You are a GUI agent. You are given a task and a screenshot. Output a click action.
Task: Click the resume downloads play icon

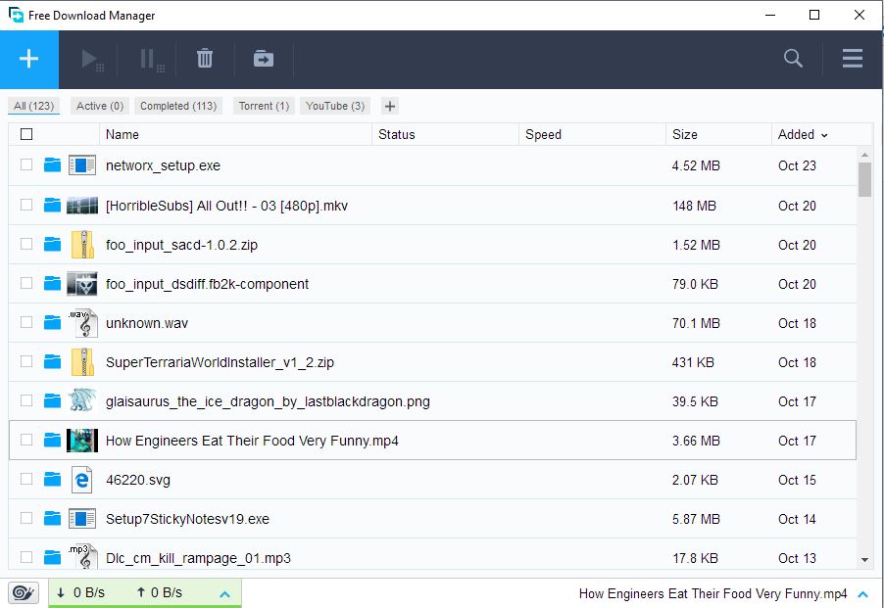pyautogui.click(x=91, y=59)
